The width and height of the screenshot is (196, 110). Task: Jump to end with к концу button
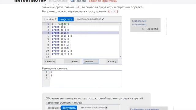tap(112, 61)
